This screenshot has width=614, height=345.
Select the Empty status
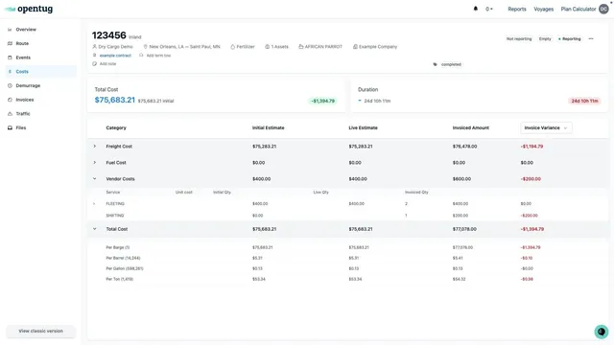[545, 39]
